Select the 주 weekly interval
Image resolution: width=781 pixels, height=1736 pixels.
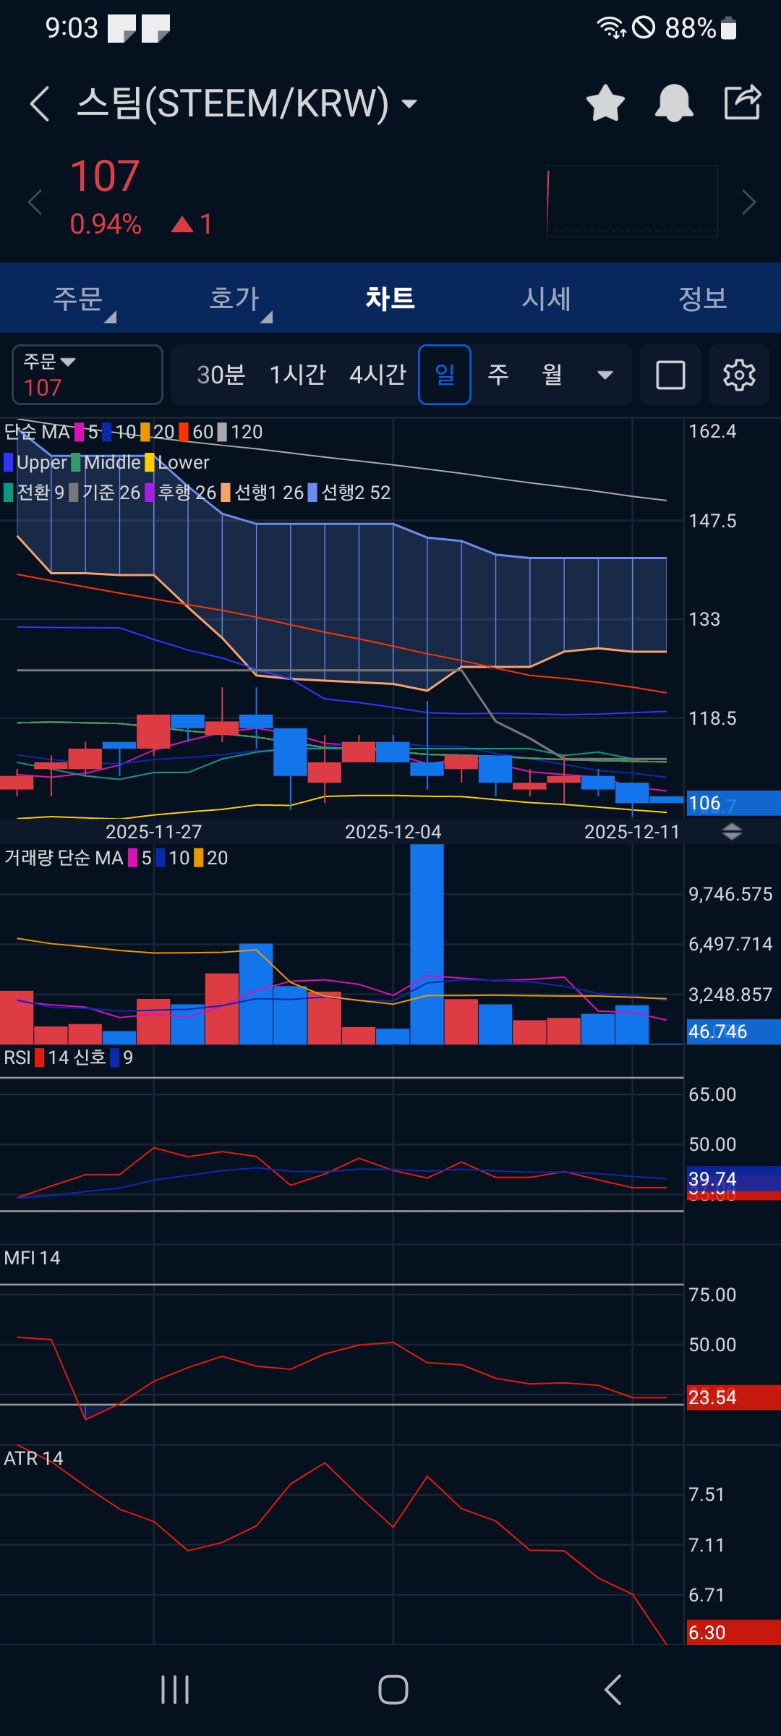click(x=498, y=375)
